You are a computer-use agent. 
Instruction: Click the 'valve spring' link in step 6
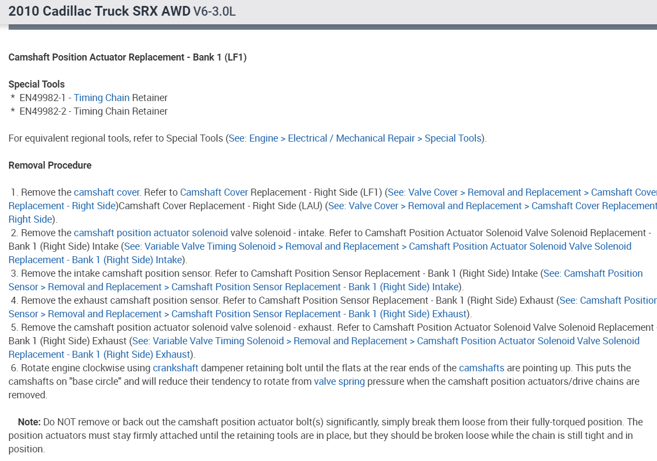click(x=339, y=382)
